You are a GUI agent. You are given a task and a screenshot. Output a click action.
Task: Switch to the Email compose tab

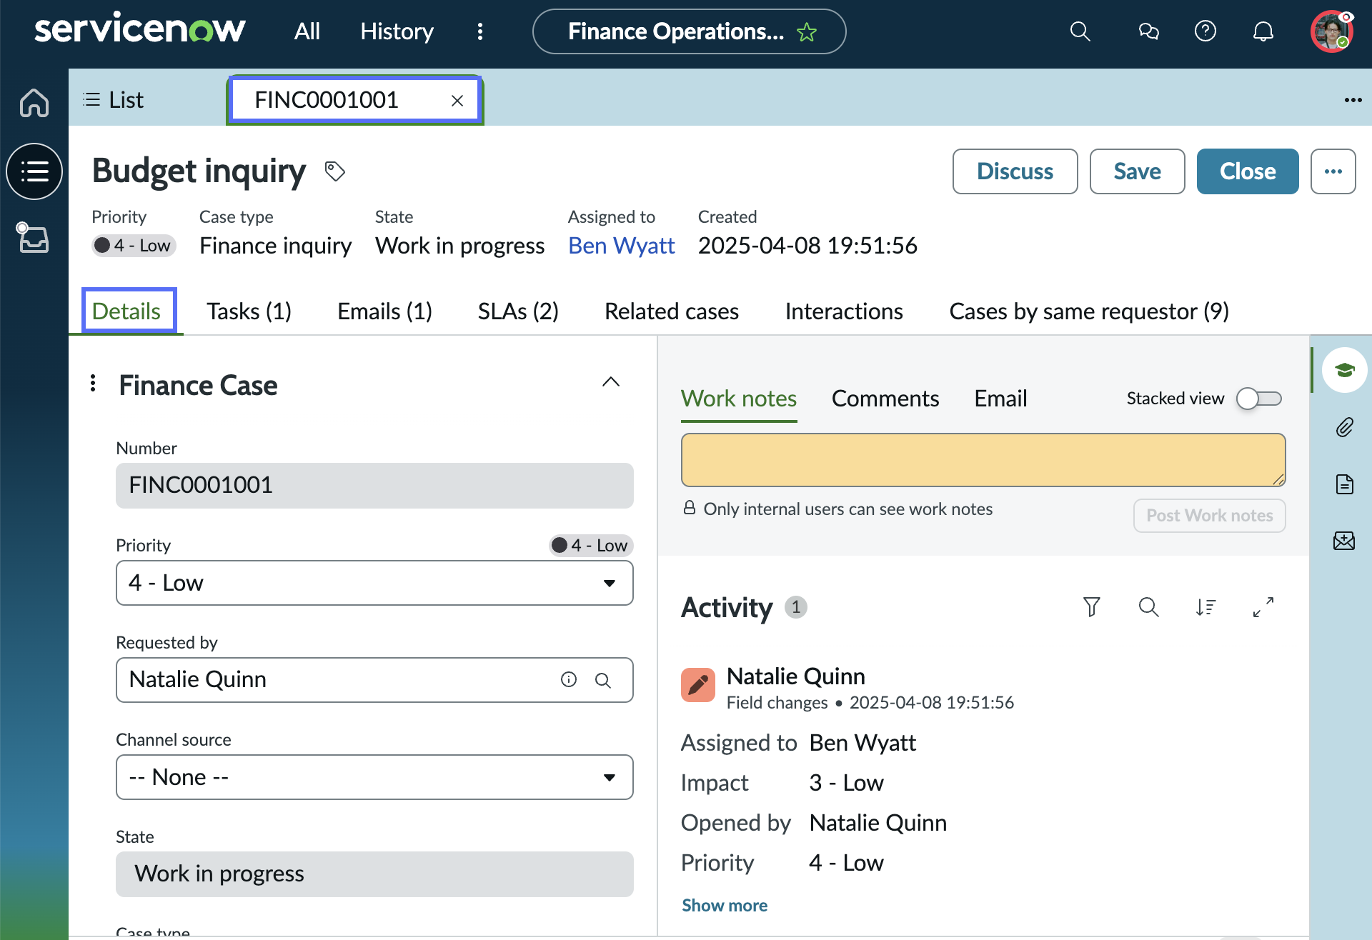click(1000, 399)
